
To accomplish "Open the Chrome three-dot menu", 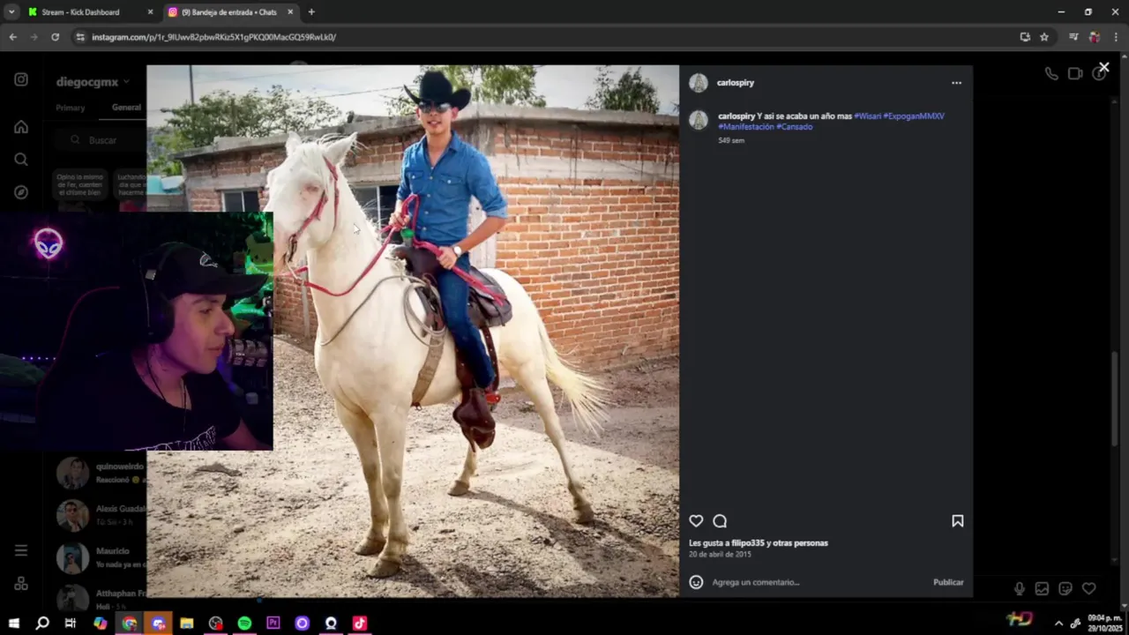I will point(1117,37).
